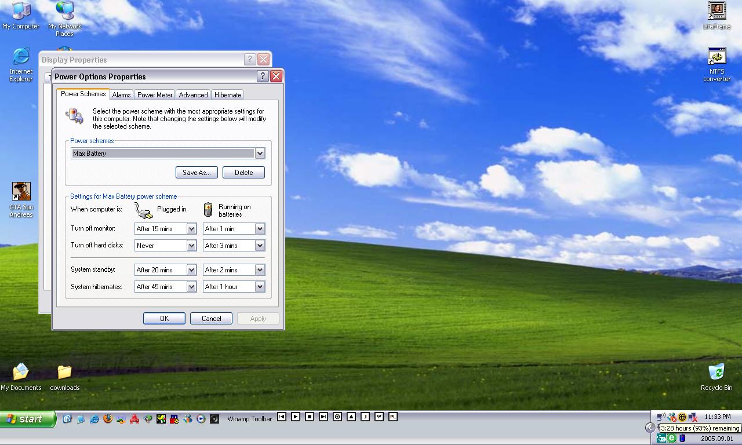The width and height of the screenshot is (742, 445).
Task: Click the wireless network tray icon
Action: 661,417
